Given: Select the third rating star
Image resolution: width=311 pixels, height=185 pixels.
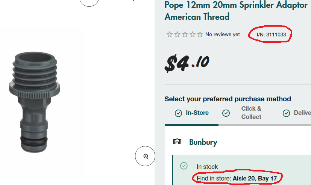Looking at the screenshot, I should [185, 35].
